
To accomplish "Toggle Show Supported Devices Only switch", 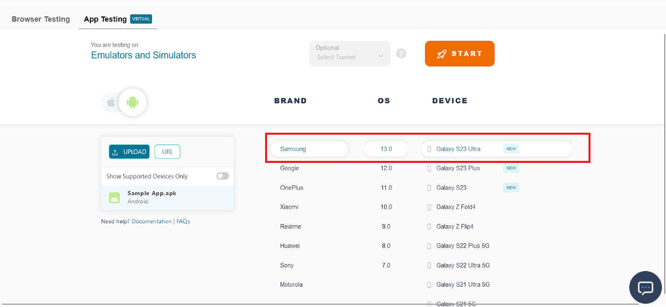I will tap(223, 176).
